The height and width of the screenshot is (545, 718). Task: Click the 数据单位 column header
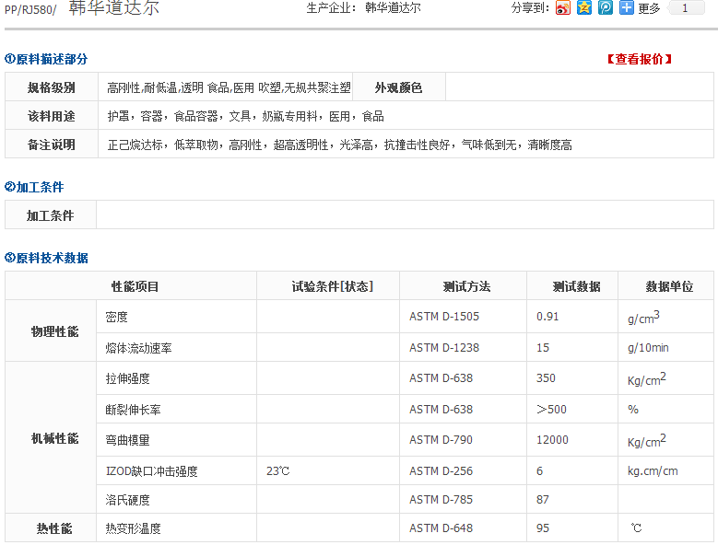[x=669, y=286]
